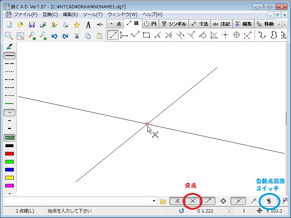This screenshot has height=218, width=291.
Task: Select the rectangle drawing tool
Action: [147, 35]
